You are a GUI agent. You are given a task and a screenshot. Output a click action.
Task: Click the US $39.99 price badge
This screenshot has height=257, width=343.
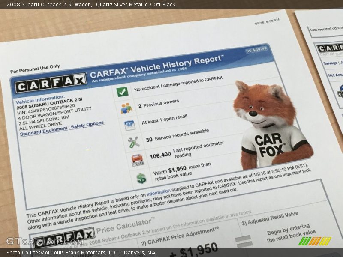pyautogui.click(x=256, y=50)
